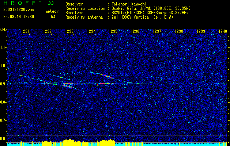
Task: Select the version number 1.0.0
Action: click(50, 3)
